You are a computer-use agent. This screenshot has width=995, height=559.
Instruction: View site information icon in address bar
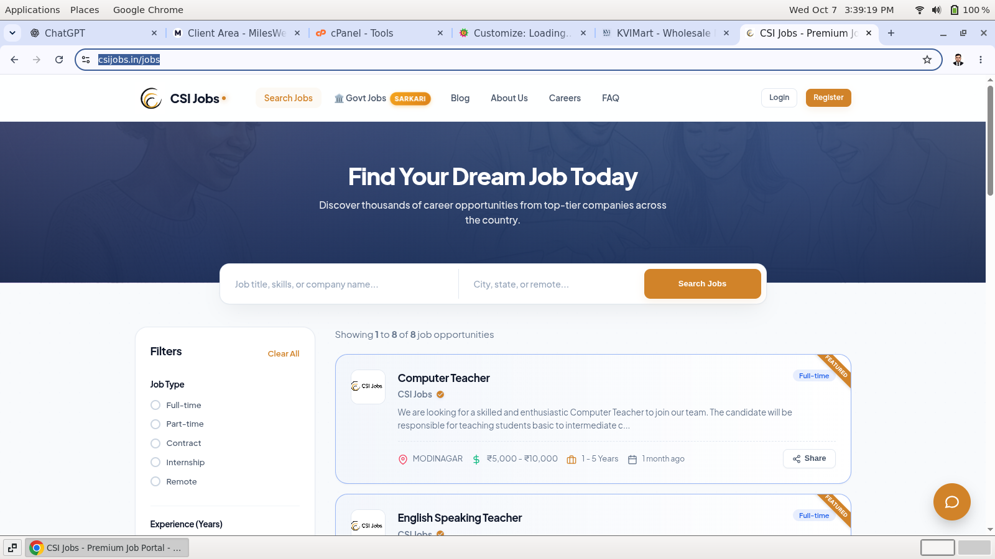(86, 60)
